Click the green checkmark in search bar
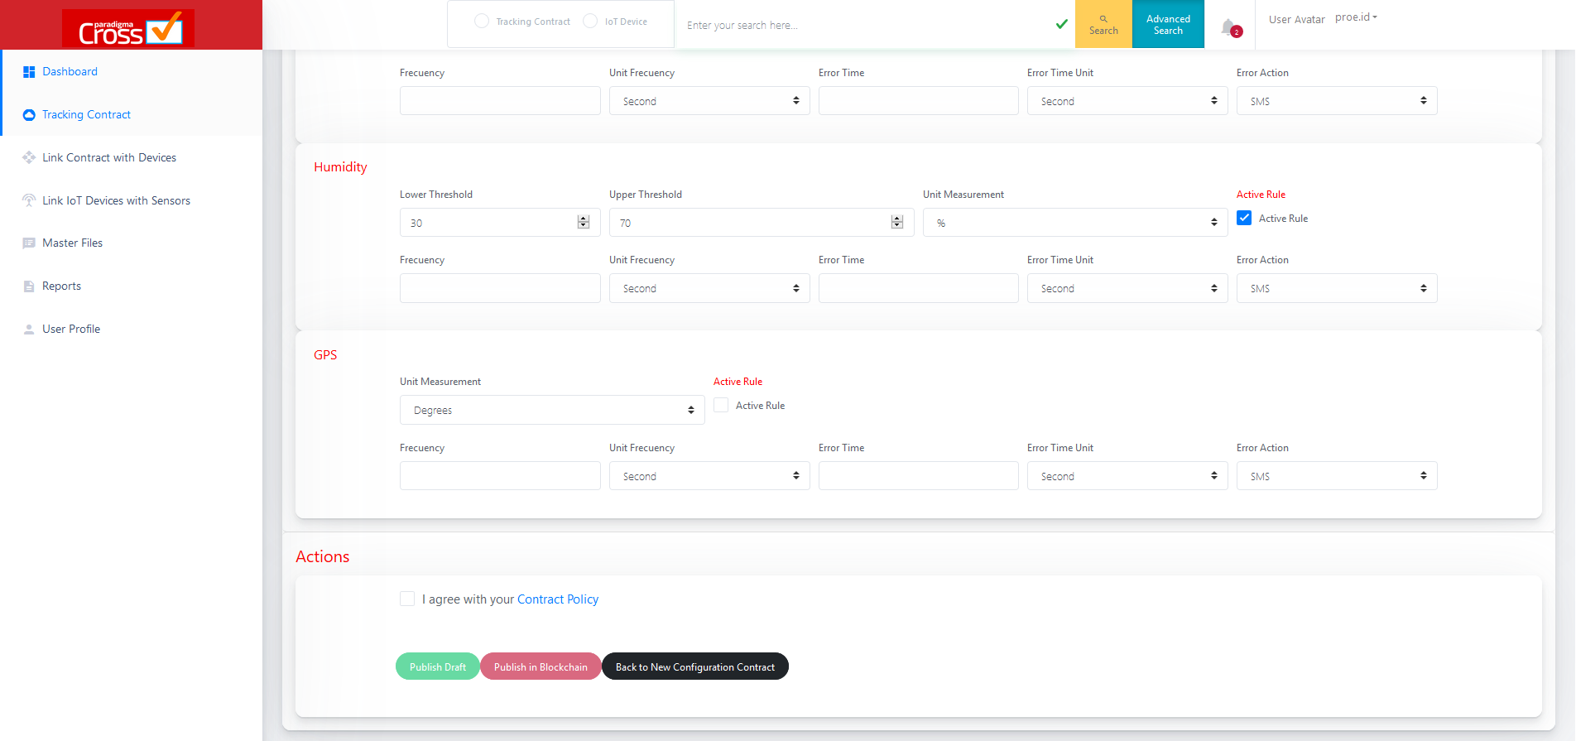This screenshot has height=741, width=1576. [x=1062, y=24]
